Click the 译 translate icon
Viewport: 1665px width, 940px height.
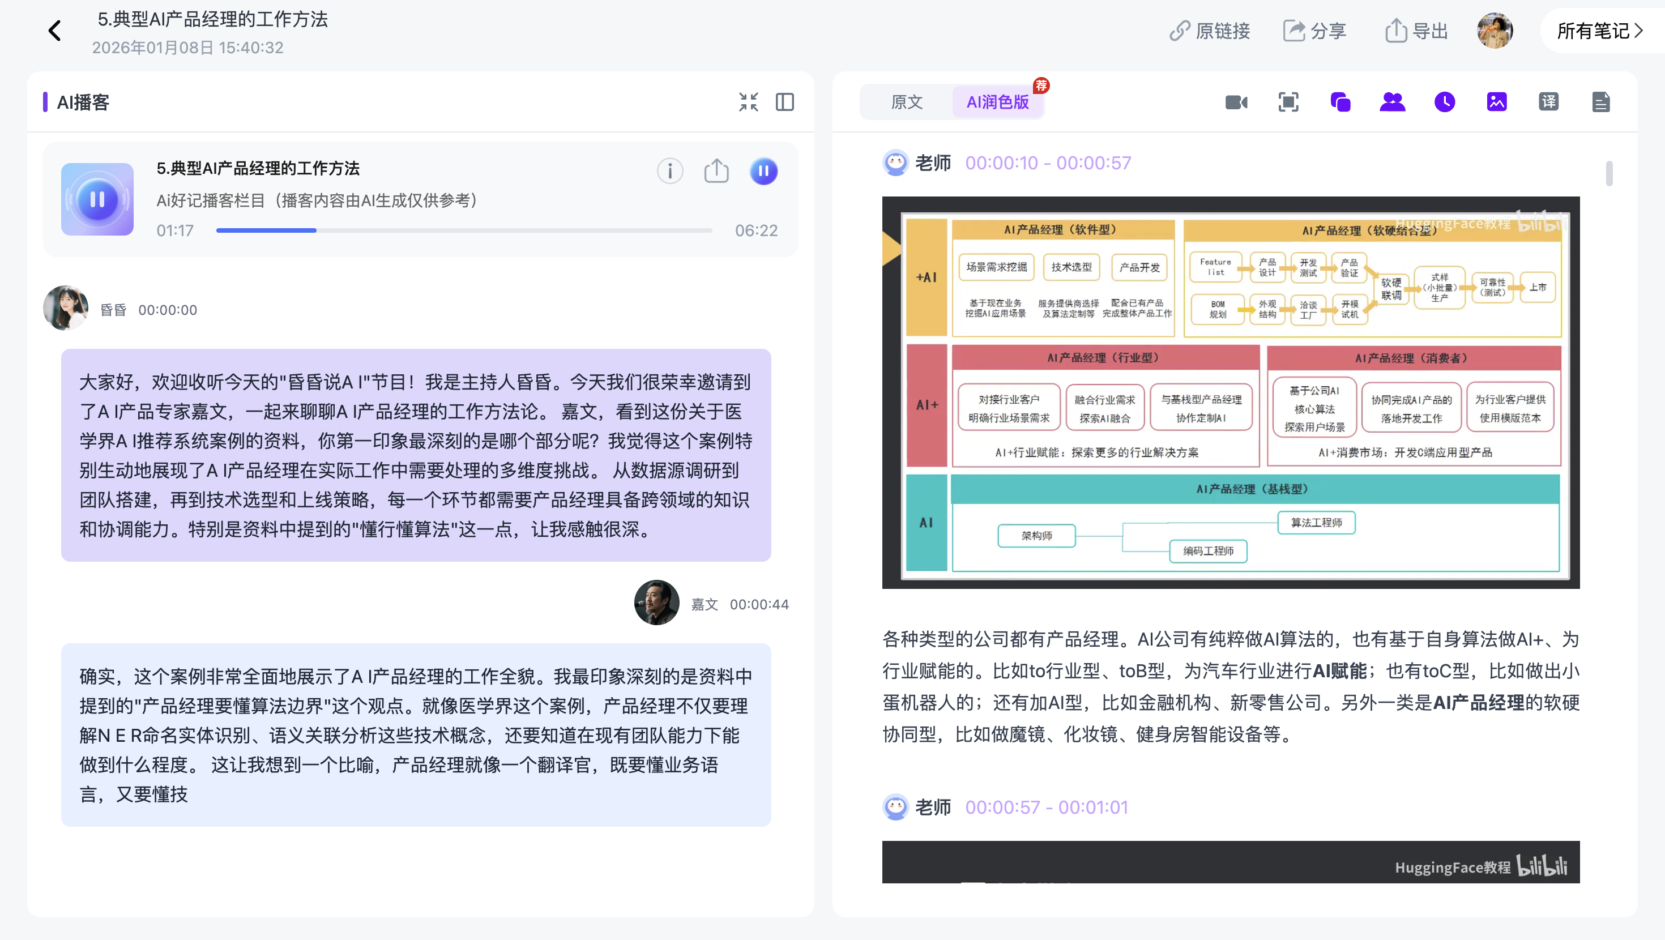coord(1549,101)
